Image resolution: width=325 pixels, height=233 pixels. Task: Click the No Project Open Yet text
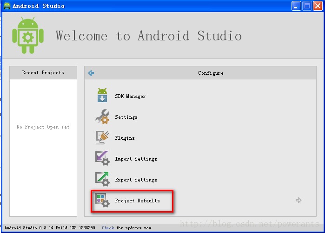point(43,127)
